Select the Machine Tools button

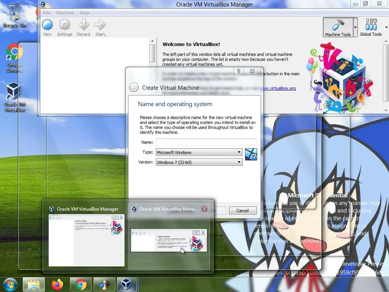(338, 27)
